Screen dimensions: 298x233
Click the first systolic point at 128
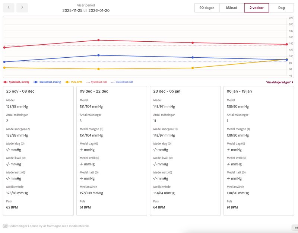click(x=4, y=48)
